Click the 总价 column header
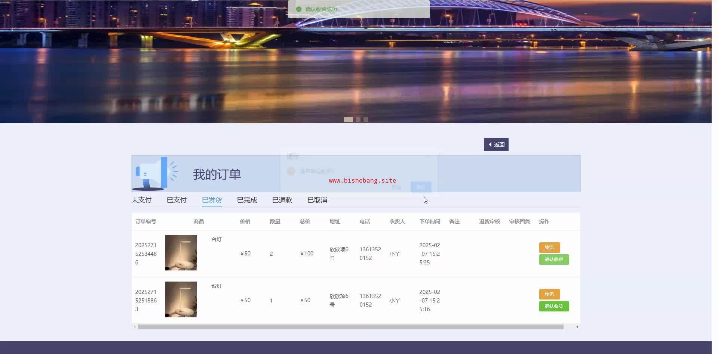This screenshot has width=718, height=354. pyautogui.click(x=305, y=221)
